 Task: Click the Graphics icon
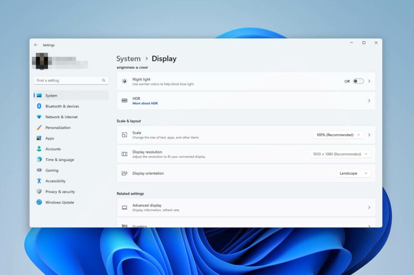click(124, 226)
